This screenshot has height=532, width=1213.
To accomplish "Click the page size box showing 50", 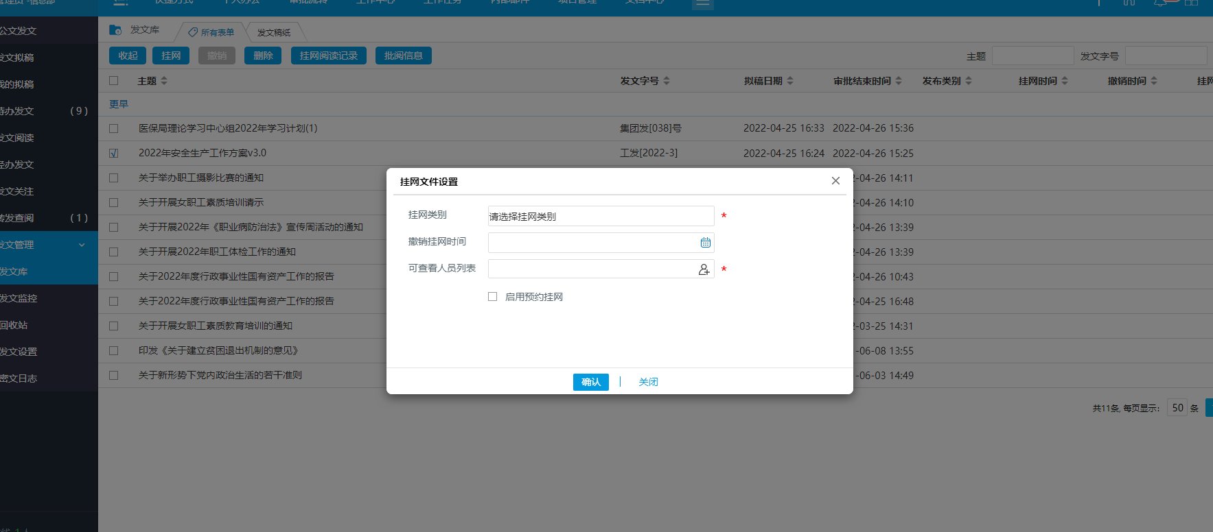I will [1177, 408].
